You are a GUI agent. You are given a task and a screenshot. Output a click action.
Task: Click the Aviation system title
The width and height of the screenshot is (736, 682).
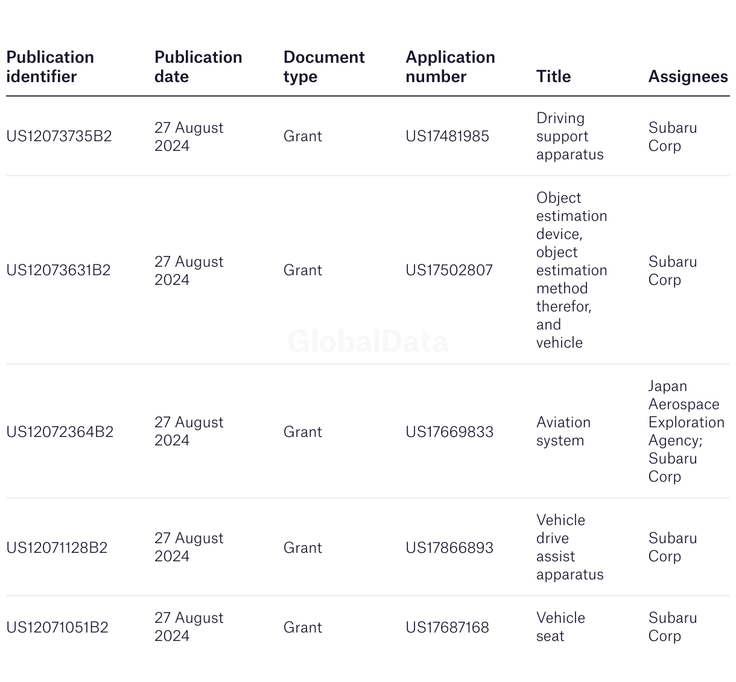pos(563,432)
